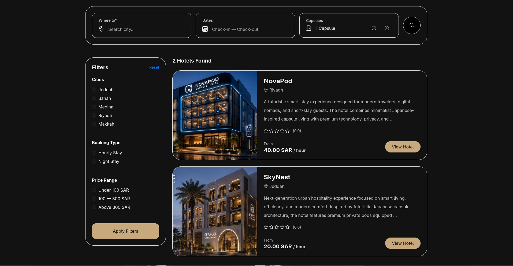Select the Bahah city filter
Image resolution: width=513 pixels, height=266 pixels.
94,98
